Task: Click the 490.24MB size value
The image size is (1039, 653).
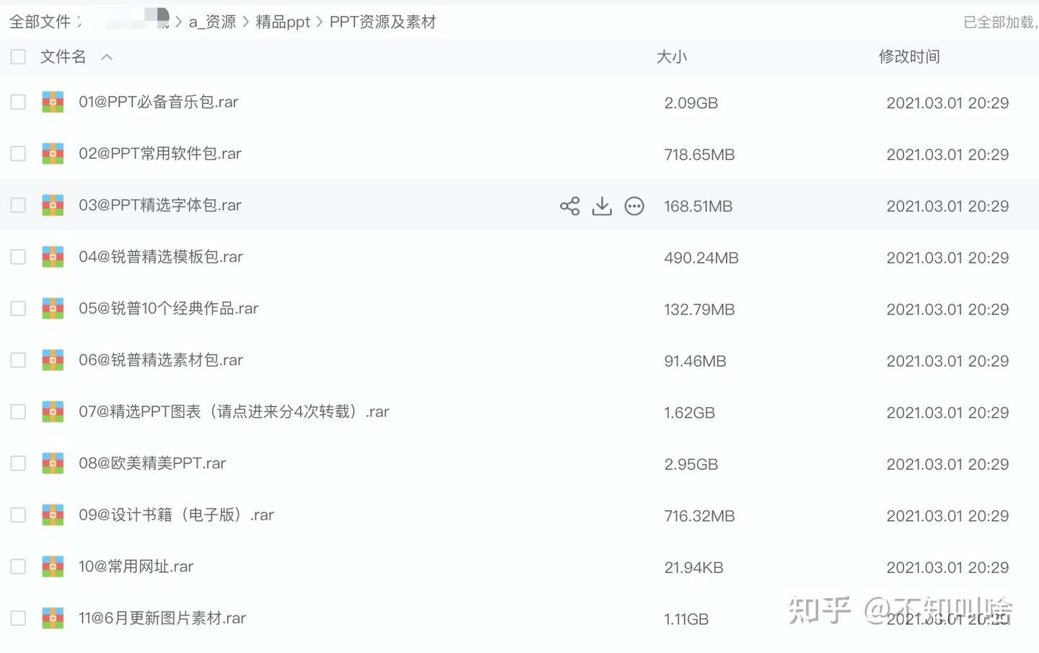Action: (701, 258)
